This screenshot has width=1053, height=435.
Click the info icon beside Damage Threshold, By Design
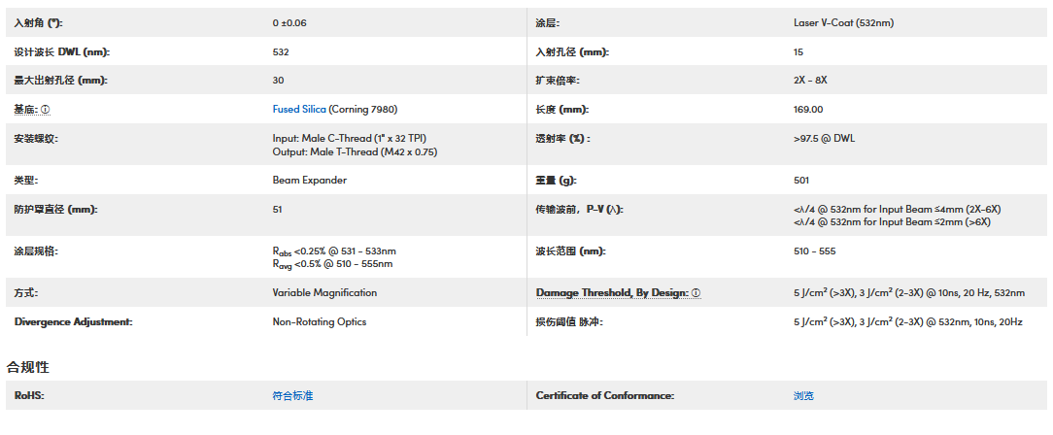tap(696, 293)
